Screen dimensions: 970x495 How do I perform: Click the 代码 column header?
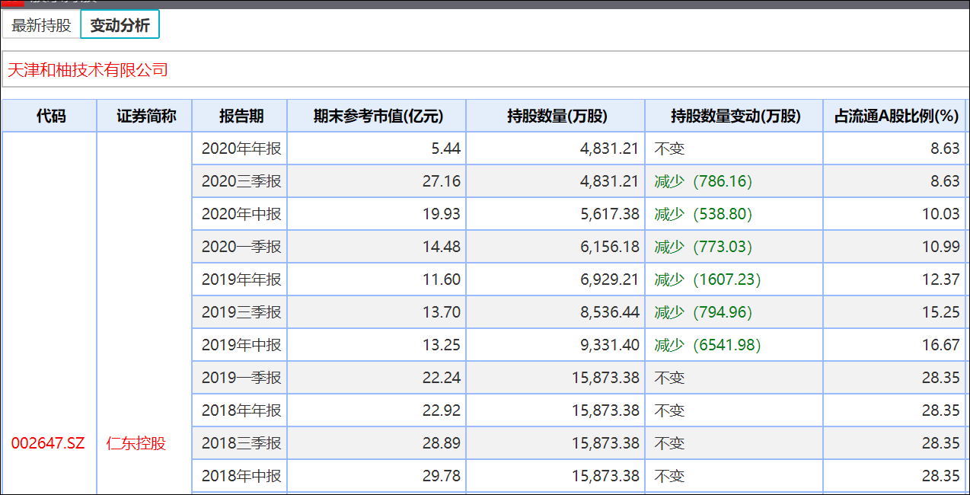tap(50, 116)
